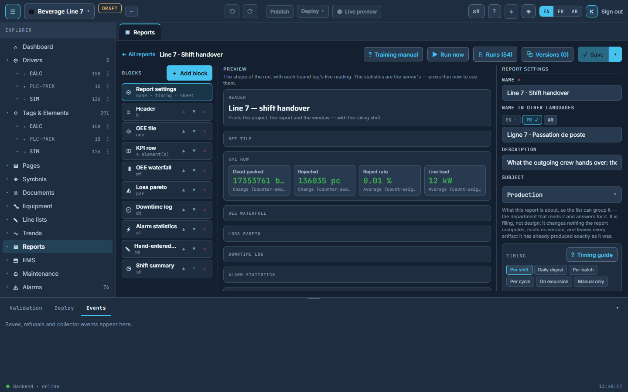Click the Run now button
This screenshot has width=628, height=392.
click(448, 54)
